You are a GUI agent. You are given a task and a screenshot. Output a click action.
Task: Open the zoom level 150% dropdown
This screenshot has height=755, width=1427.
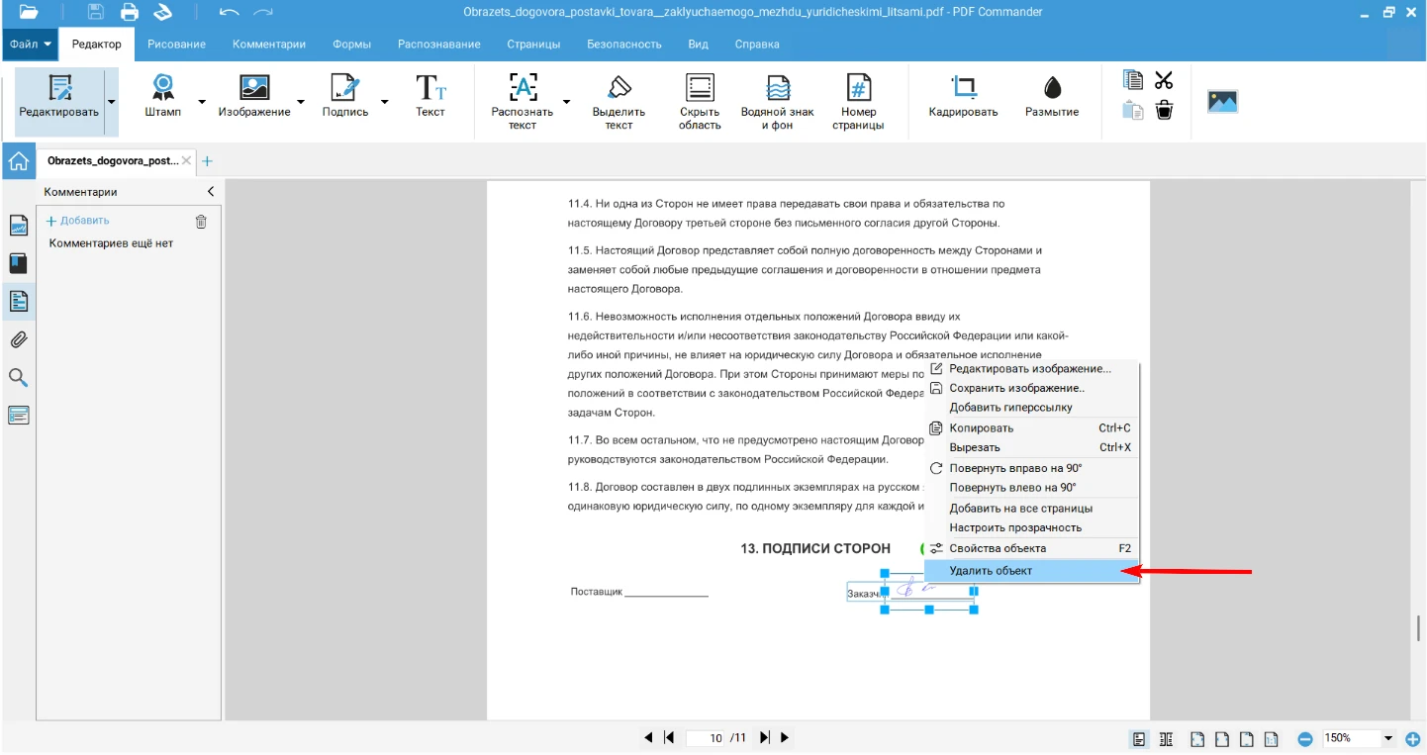1387,738
